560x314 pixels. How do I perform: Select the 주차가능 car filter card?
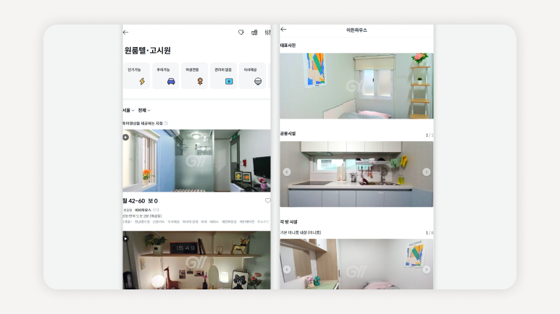click(165, 76)
